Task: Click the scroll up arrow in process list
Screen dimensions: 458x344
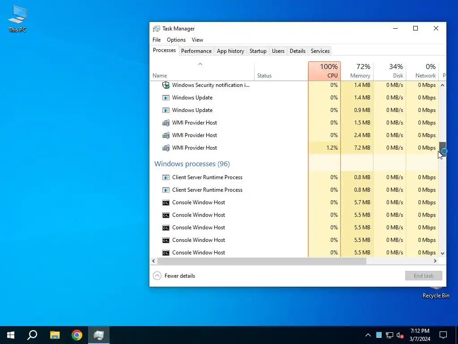Action: click(x=442, y=85)
